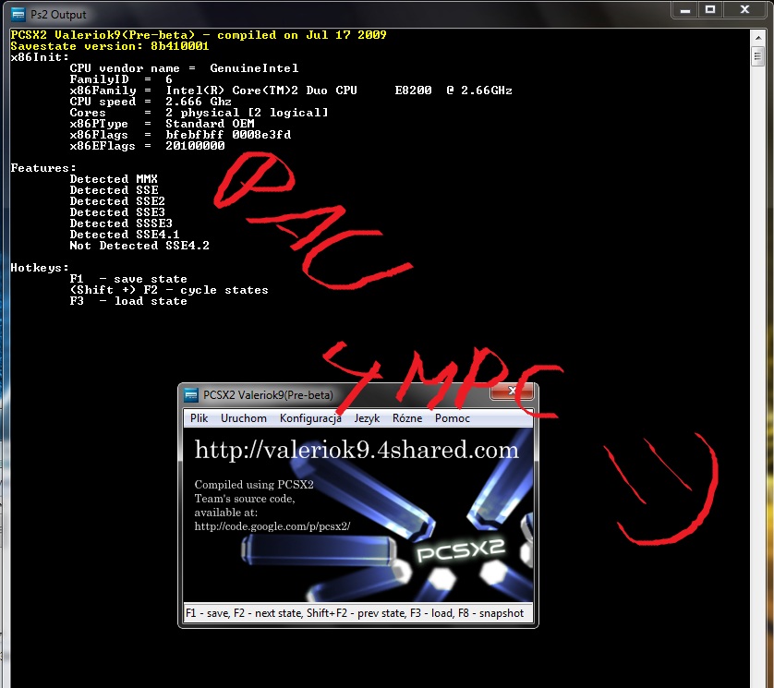Click the 'CPU vendor name = GenuineIntel' line
The width and height of the screenshot is (774, 688).
tap(184, 68)
